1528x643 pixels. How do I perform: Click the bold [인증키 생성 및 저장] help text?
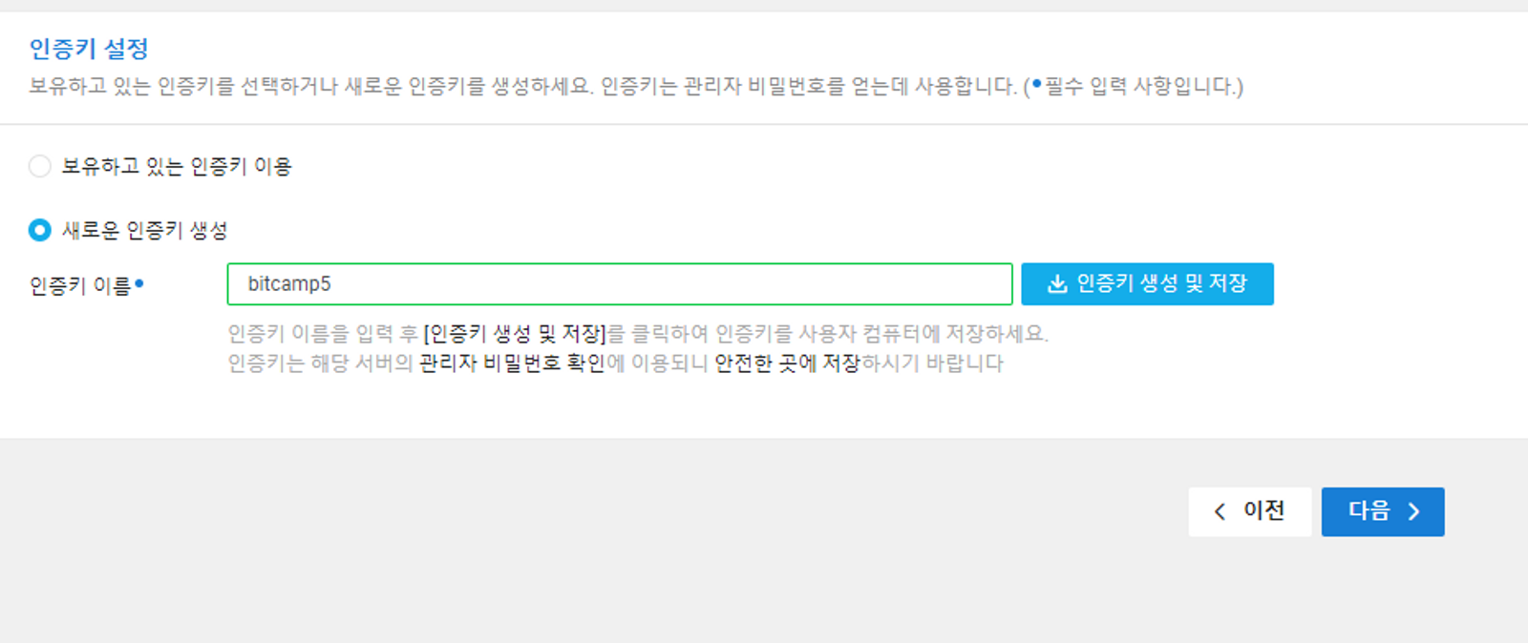(516, 334)
